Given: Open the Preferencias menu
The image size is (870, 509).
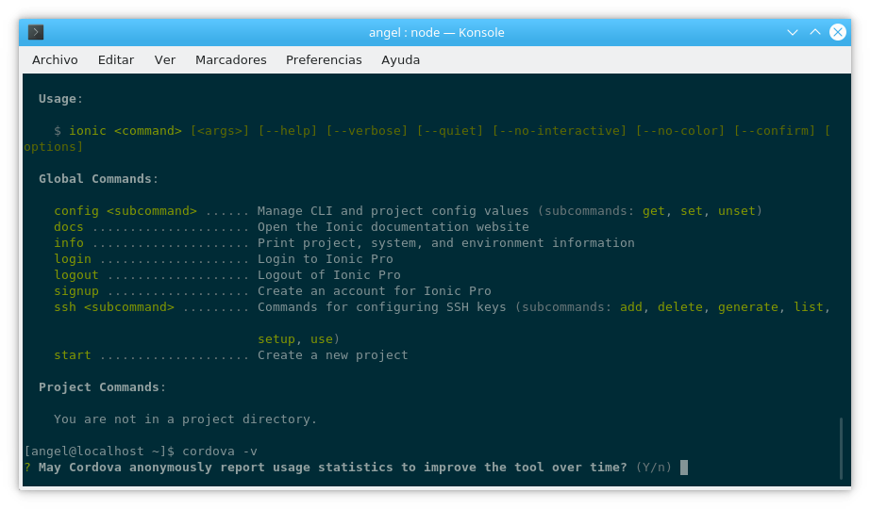Looking at the screenshot, I should point(324,60).
